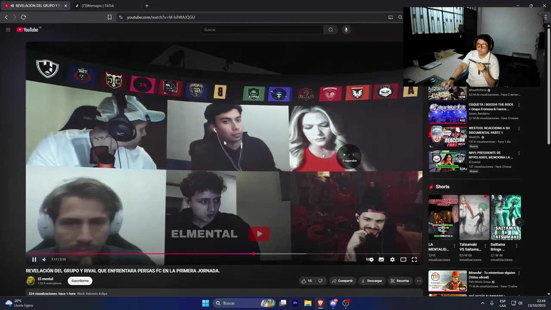Open options menu for NIVY PRESIDENTE video
Viewport: 551px width, 310px height.
(x=519, y=153)
